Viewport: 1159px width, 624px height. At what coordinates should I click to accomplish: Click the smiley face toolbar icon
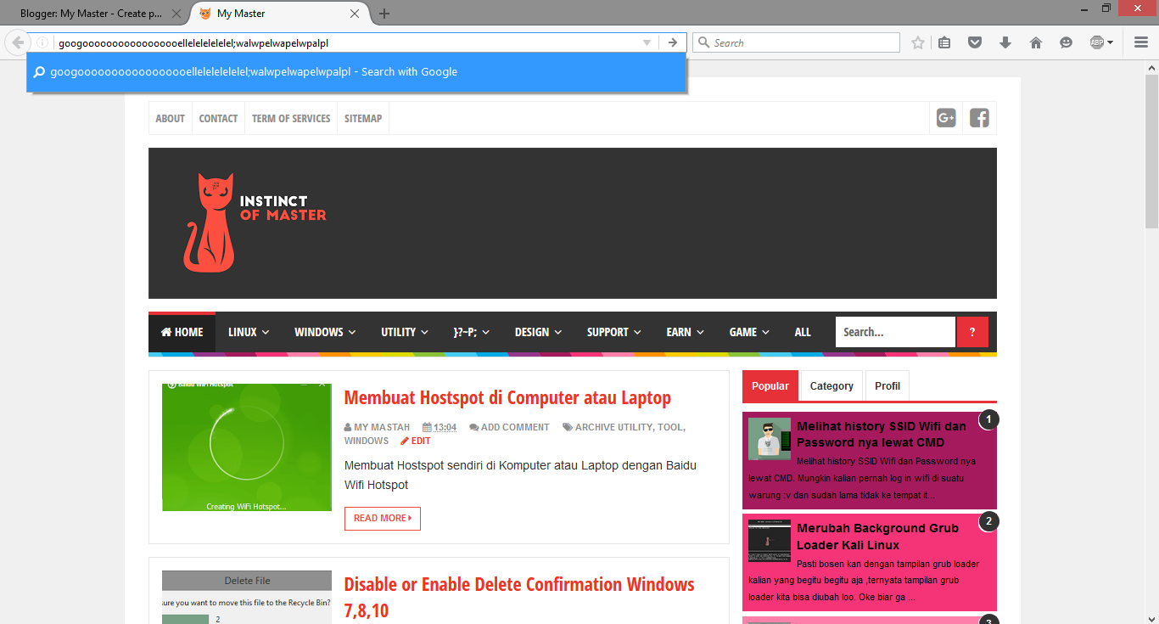point(1067,42)
